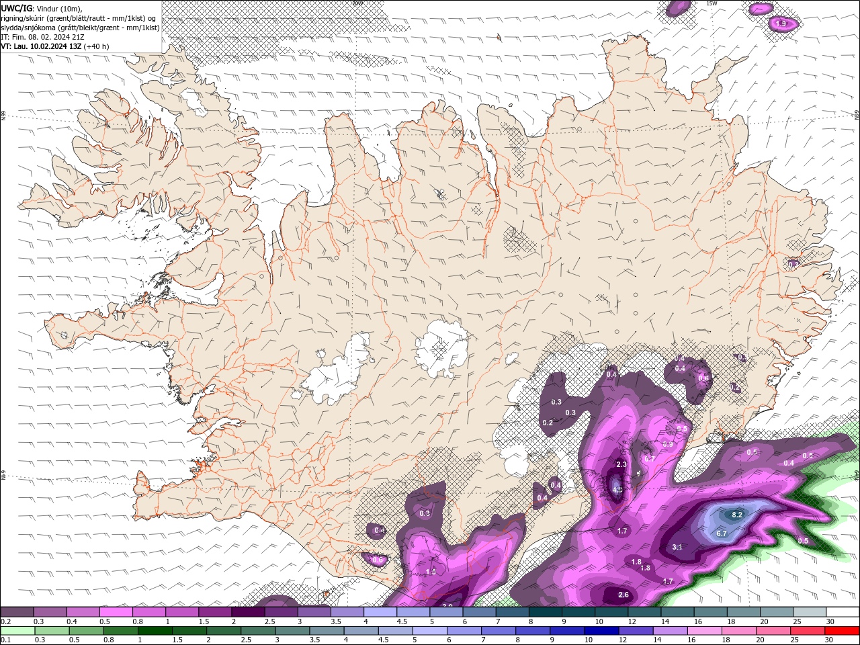Pick the light pink bottom-row swatch labeled 16
The image size is (860, 645).
click(x=705, y=631)
